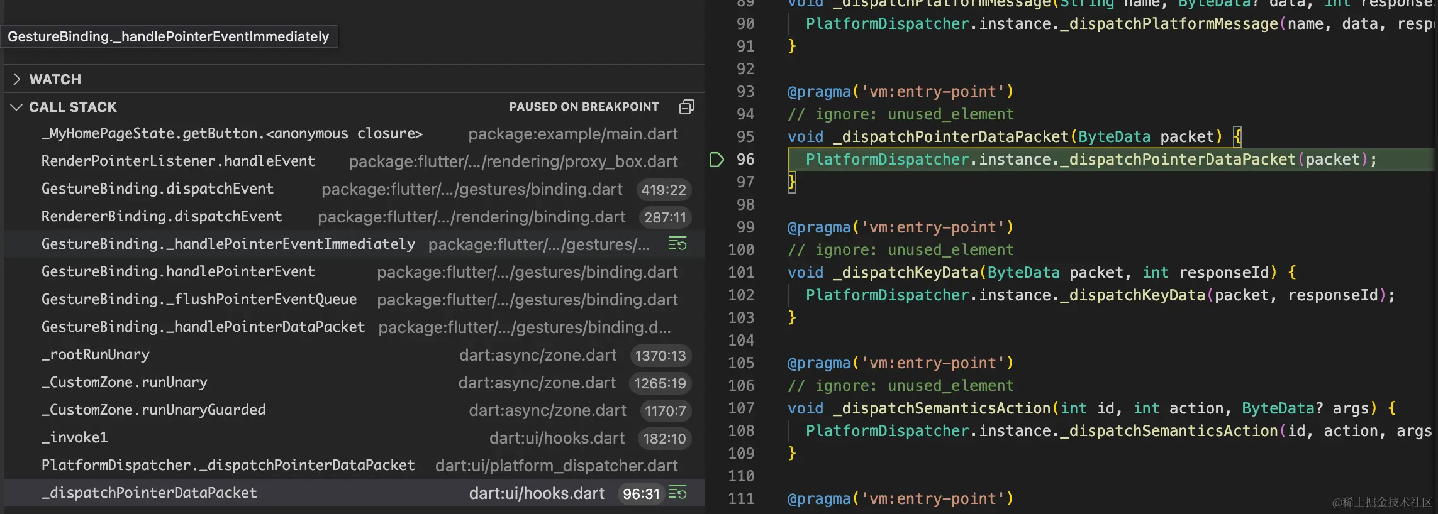Click package:example/main.dart source path
This screenshot has height=514, width=1438.
pyautogui.click(x=573, y=134)
